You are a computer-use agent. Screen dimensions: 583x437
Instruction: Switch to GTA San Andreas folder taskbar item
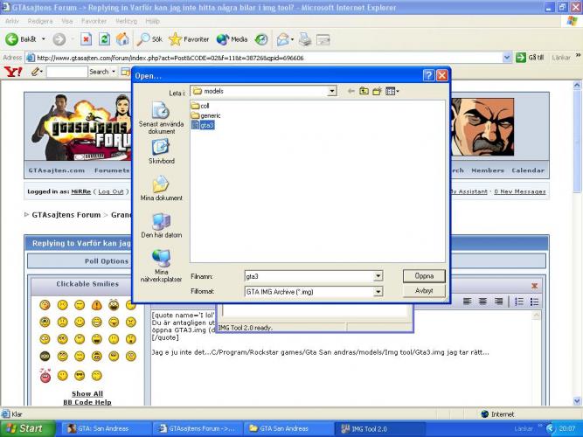pos(284,429)
